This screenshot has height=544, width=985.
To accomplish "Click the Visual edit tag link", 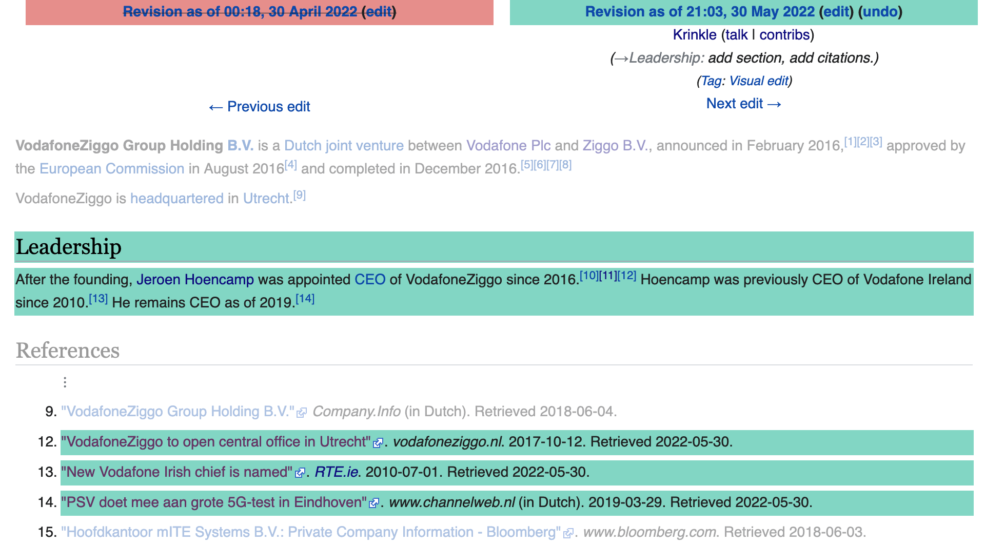I will [759, 81].
